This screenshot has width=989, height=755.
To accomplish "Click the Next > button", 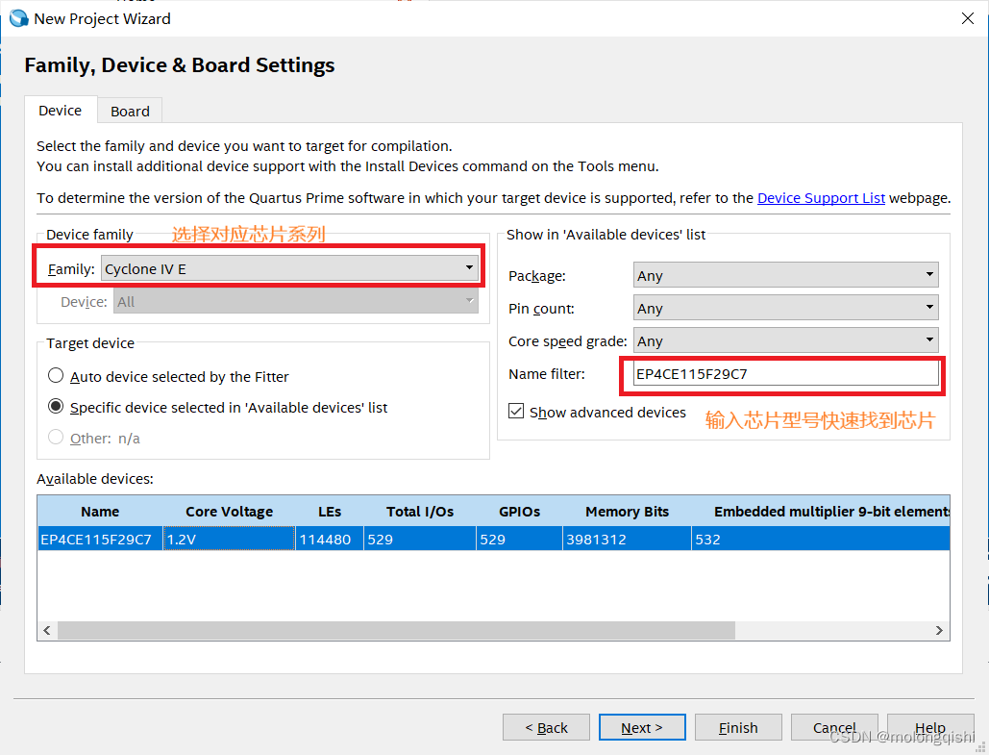I will click(642, 727).
